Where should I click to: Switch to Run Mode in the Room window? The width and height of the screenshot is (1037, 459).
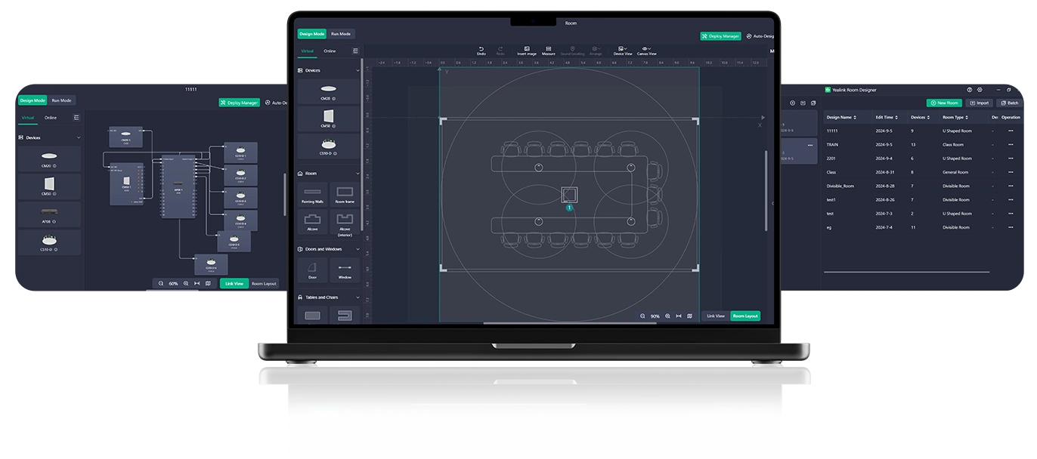tap(341, 34)
